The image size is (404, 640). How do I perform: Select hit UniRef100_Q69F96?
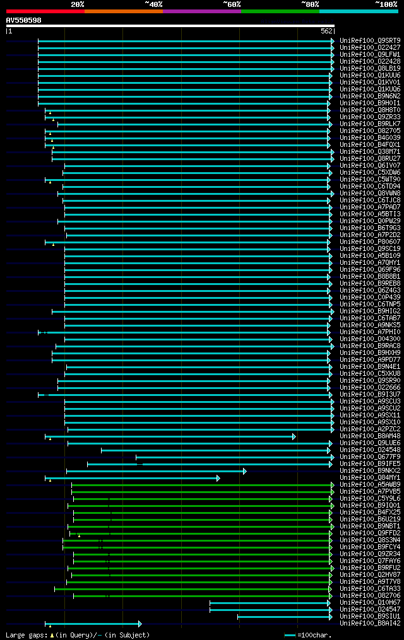pos(370,270)
